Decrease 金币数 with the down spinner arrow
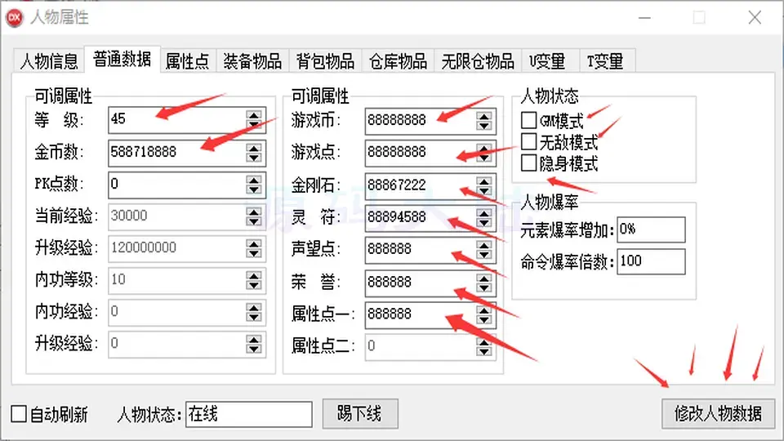 (254, 158)
